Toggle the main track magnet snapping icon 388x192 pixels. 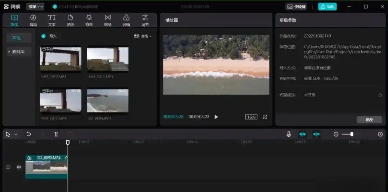(302, 134)
